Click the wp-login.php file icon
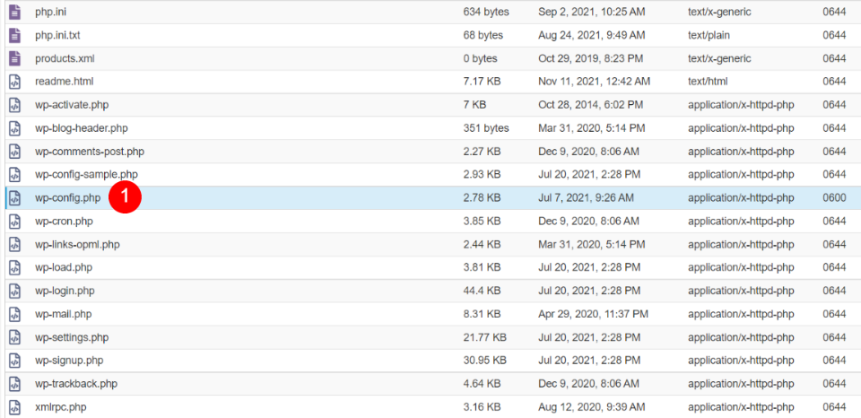Viewport: 861px width, 418px height. pyautogui.click(x=15, y=291)
